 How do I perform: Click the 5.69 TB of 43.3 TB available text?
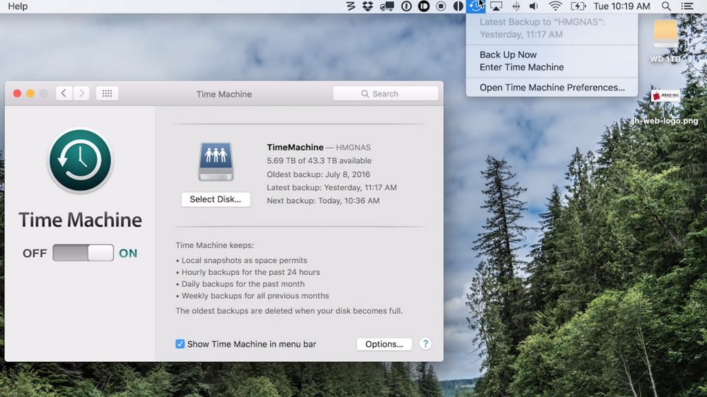[319, 161]
